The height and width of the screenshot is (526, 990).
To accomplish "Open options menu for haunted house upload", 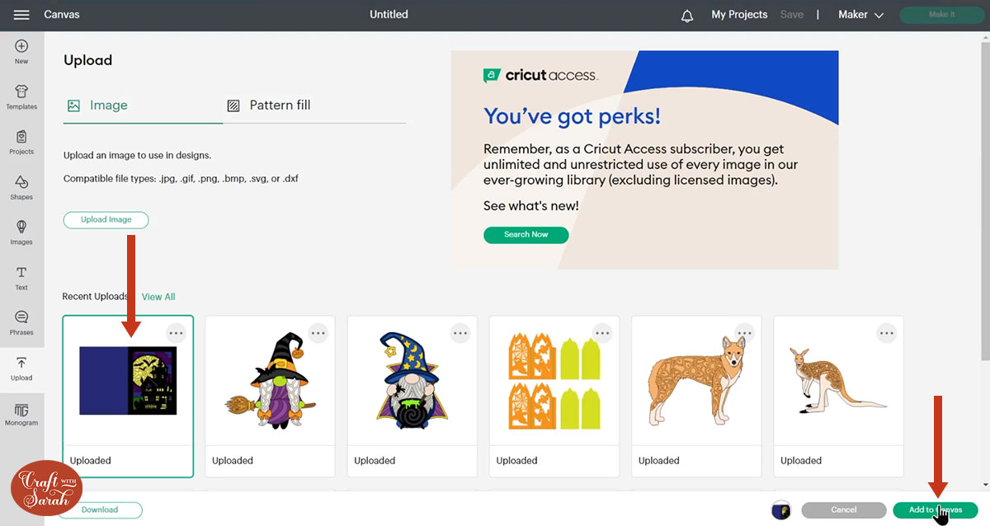I will point(176,333).
